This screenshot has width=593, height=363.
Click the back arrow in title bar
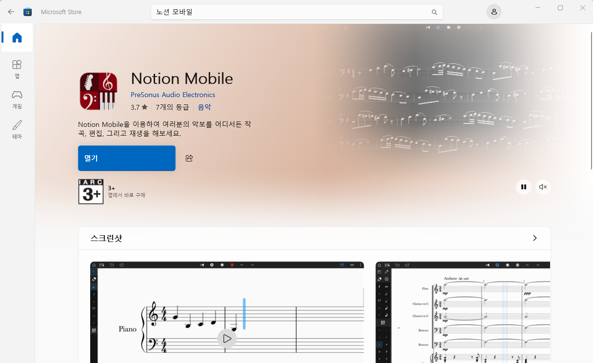(11, 12)
